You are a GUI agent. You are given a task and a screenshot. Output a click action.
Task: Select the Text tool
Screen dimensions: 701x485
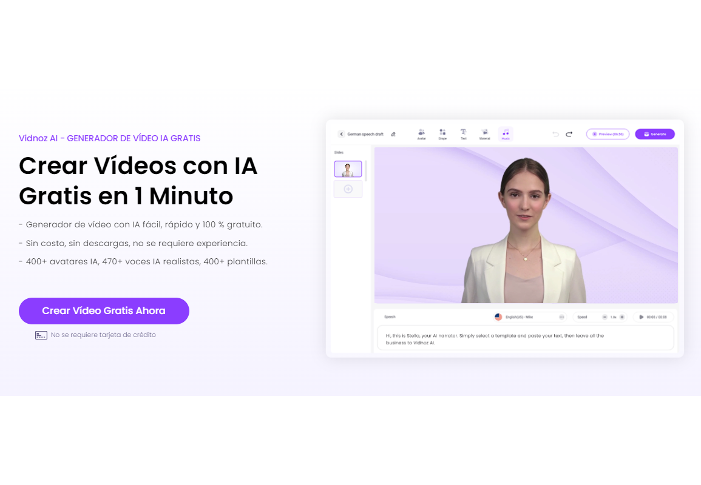[463, 134]
